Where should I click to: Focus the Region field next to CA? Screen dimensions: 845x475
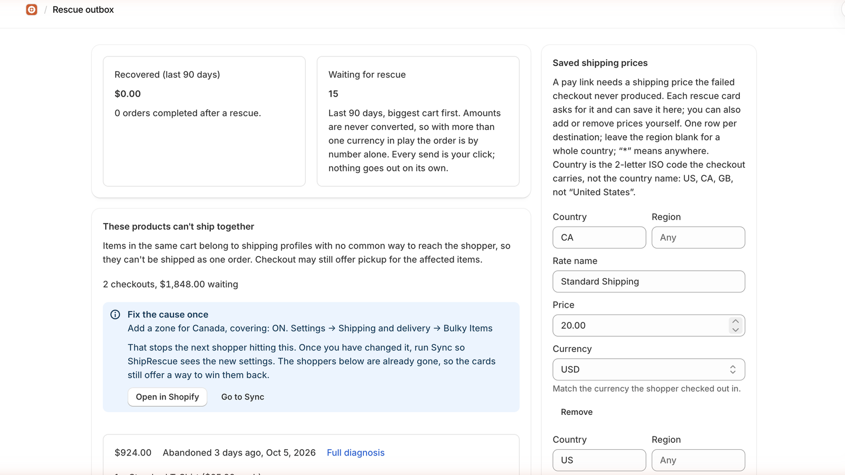pyautogui.click(x=698, y=237)
